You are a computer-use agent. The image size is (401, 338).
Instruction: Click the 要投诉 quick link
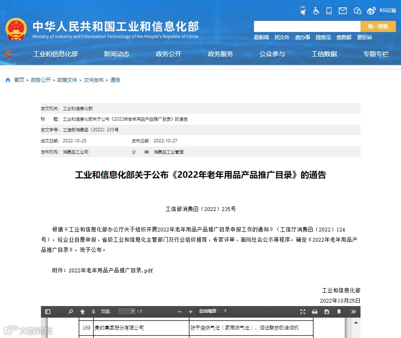(364, 38)
